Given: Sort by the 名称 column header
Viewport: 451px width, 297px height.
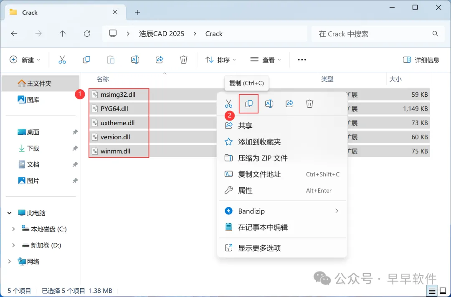Looking at the screenshot, I should 103,79.
